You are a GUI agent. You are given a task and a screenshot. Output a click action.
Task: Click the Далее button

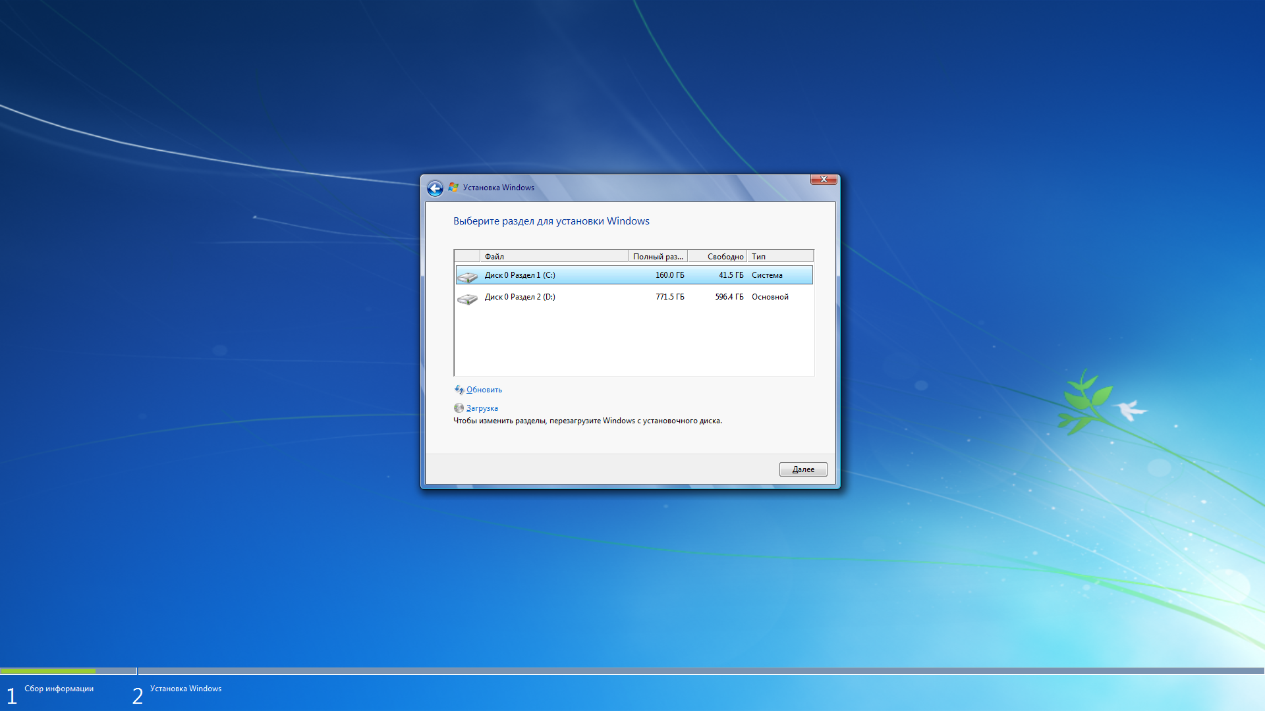click(x=803, y=469)
